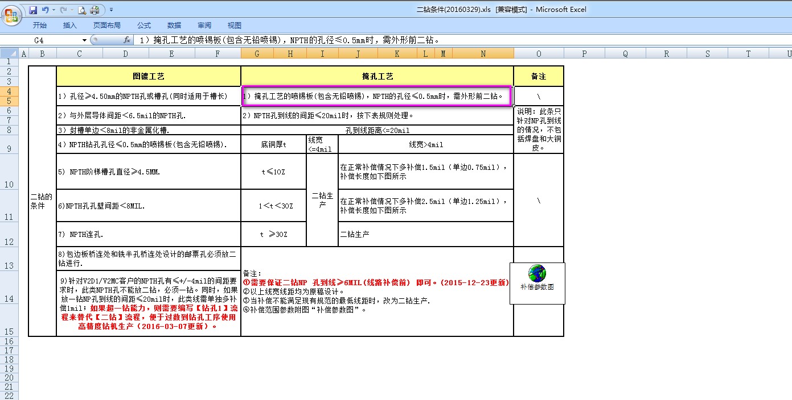
Task: Click cell '3）封槽单边＜8mil的非金属化槽'
Action: click(149, 130)
